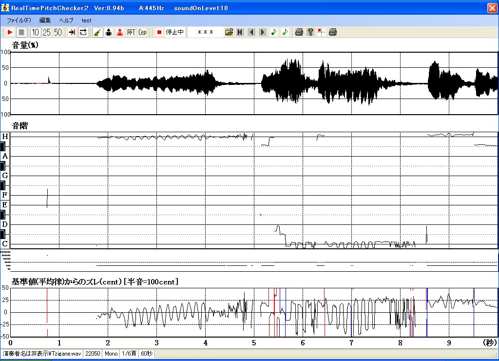Viewport: 499px width, 361px height.
Task: Open the ヘルプ menu
Action: [x=66, y=20]
